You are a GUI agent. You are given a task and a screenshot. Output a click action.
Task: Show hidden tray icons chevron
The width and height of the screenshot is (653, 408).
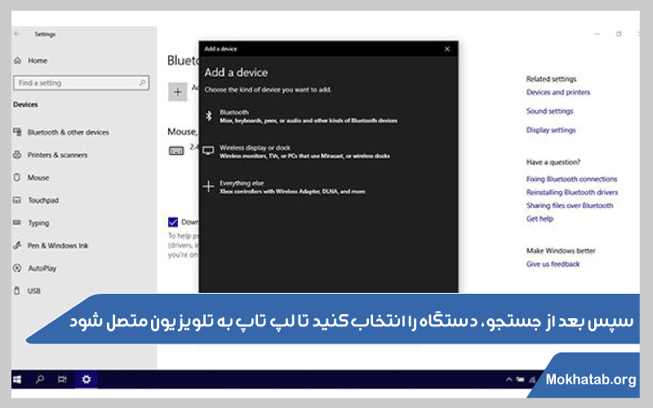509,379
